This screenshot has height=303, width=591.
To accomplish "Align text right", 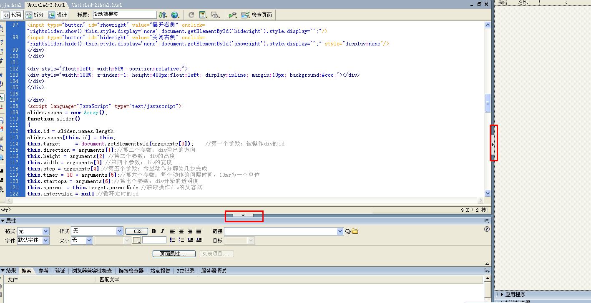I will [190, 231].
